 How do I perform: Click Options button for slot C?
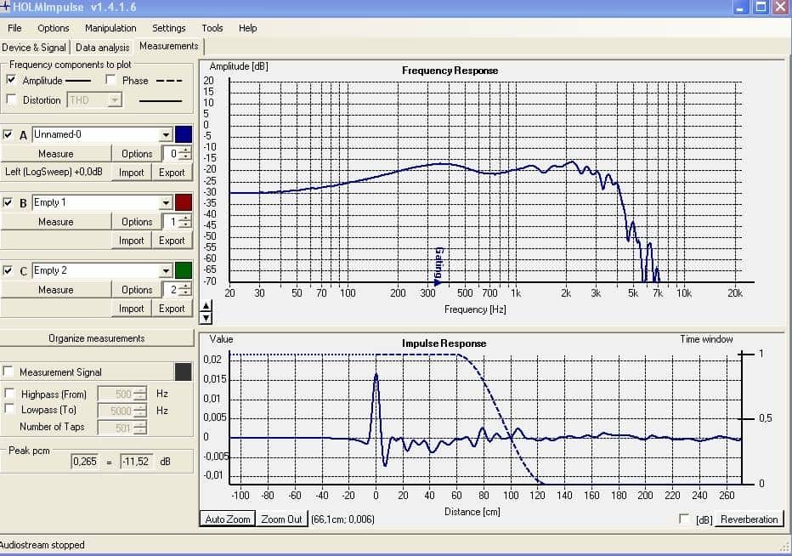[x=137, y=290]
